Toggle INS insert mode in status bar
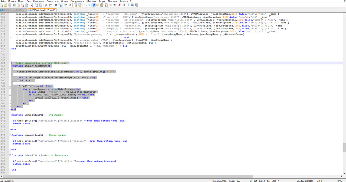346x182 pixels. pyautogui.click(x=340, y=181)
